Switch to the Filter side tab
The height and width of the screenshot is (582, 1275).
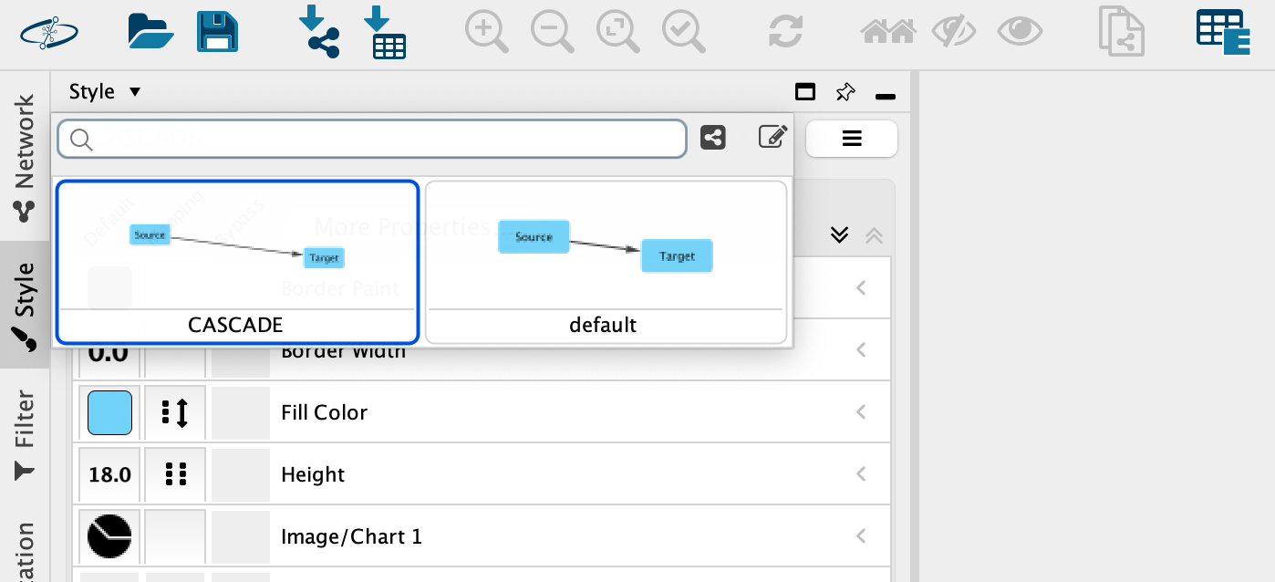[x=25, y=435]
